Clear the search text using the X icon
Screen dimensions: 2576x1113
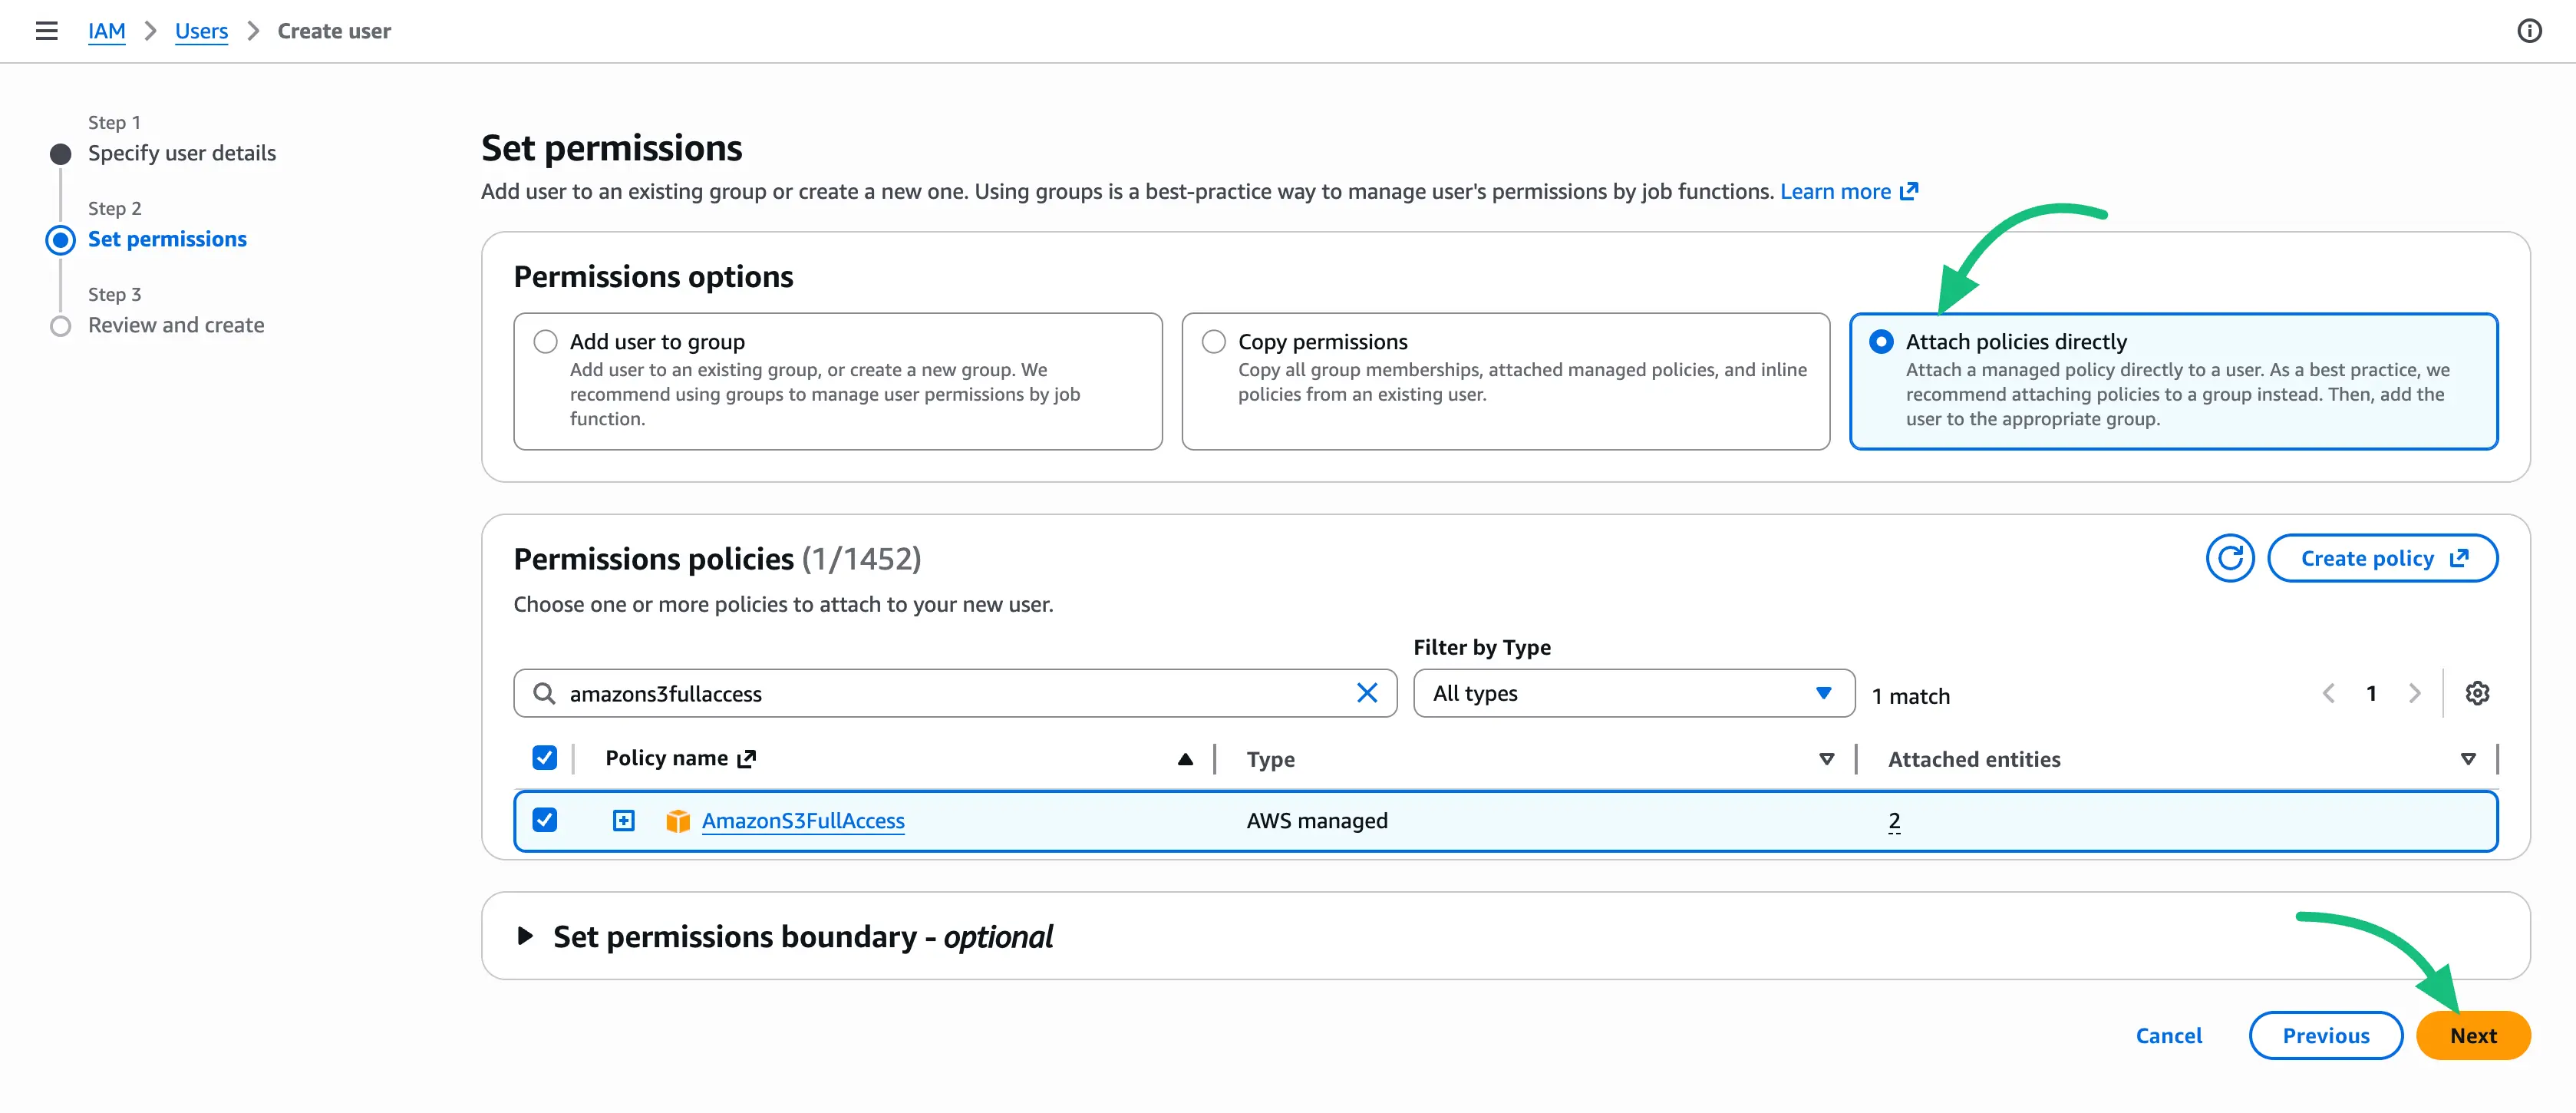tap(1367, 692)
